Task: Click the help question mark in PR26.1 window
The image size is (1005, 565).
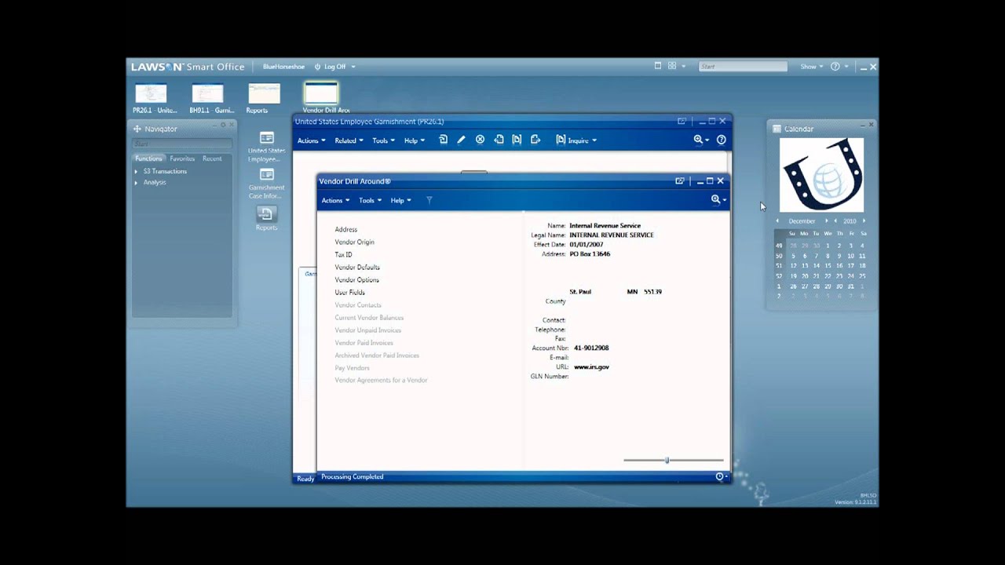Action: coord(721,140)
